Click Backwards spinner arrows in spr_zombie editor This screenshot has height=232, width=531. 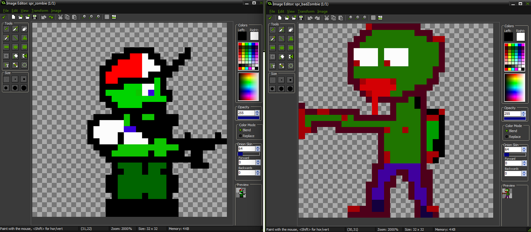258,173
